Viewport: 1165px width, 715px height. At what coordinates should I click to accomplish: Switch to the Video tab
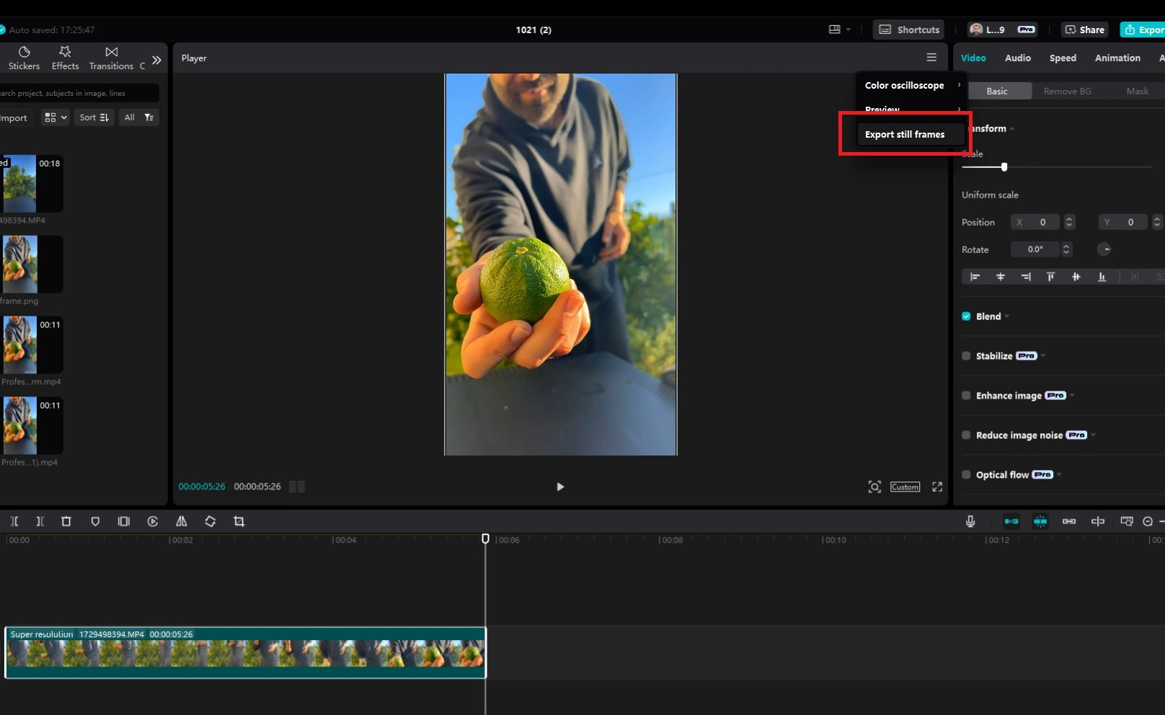973,58
